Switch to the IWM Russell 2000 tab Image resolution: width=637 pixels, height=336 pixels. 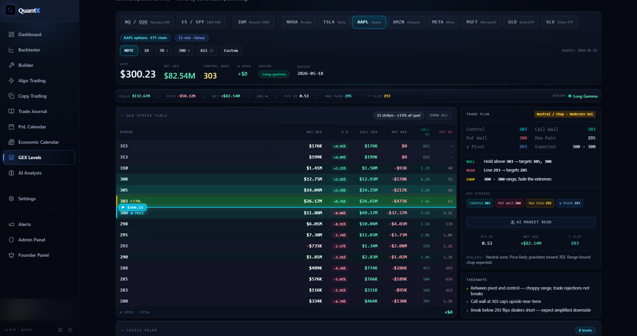coord(254,22)
